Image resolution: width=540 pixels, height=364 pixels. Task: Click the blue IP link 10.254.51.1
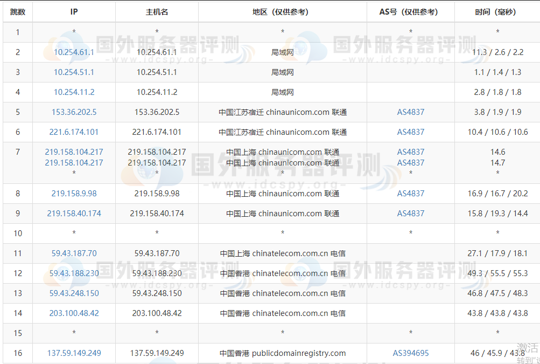click(x=74, y=72)
